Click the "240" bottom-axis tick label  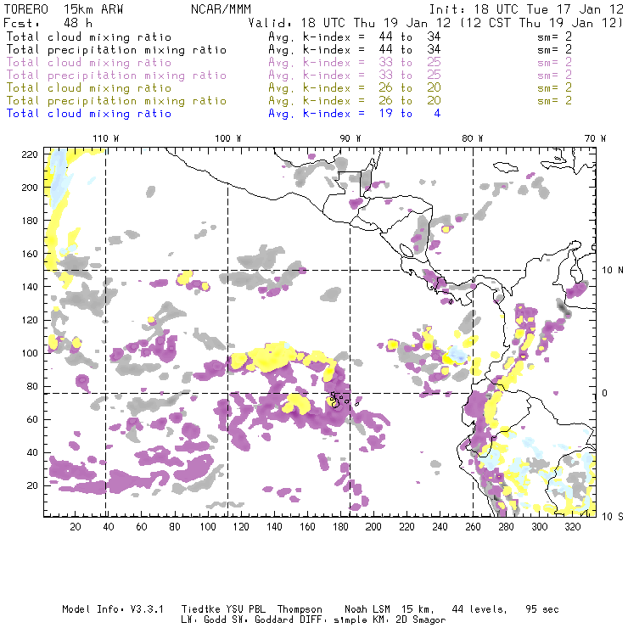coord(440,527)
